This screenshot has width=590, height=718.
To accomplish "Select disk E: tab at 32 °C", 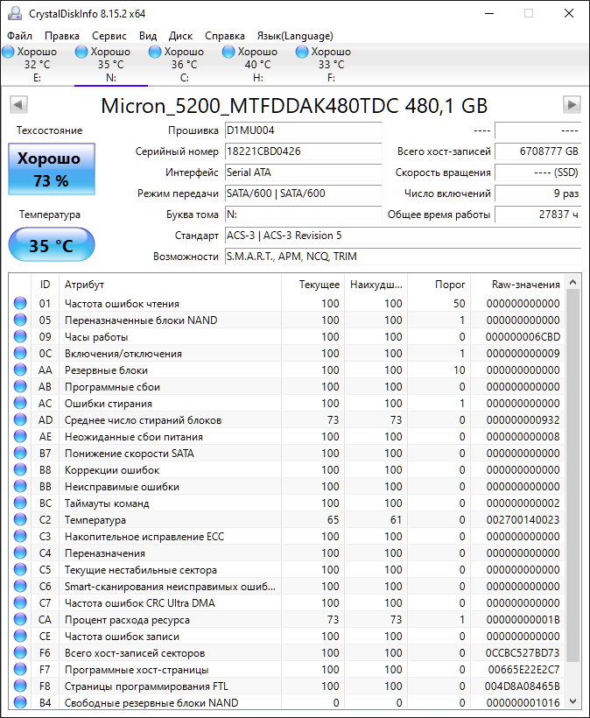I will pos(37,65).
